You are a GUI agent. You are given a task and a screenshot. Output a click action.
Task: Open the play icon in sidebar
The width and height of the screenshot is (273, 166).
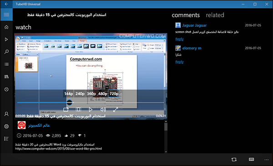point(6,40)
